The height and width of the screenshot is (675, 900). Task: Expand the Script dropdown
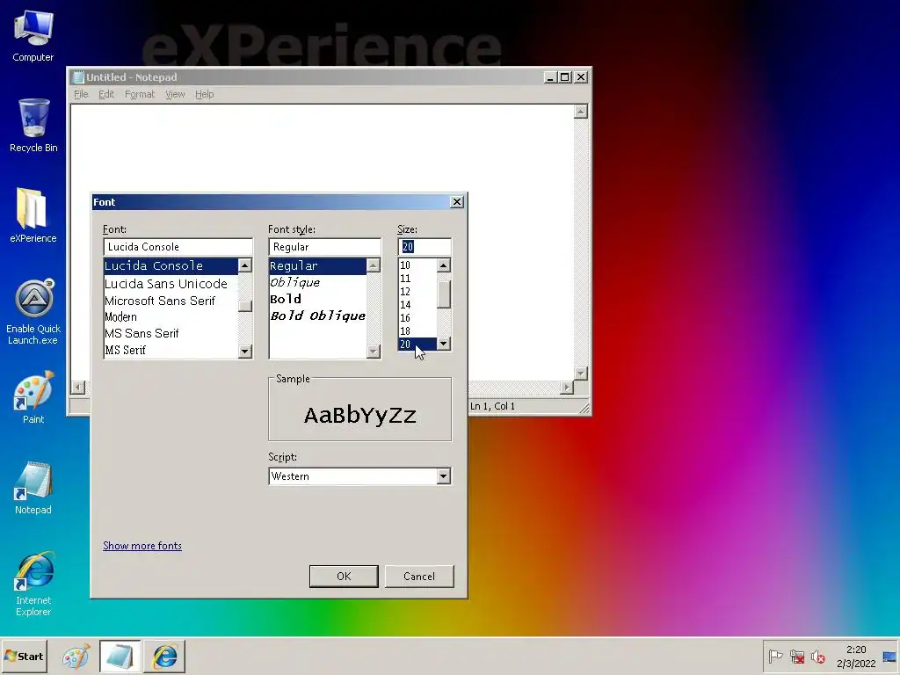point(443,476)
